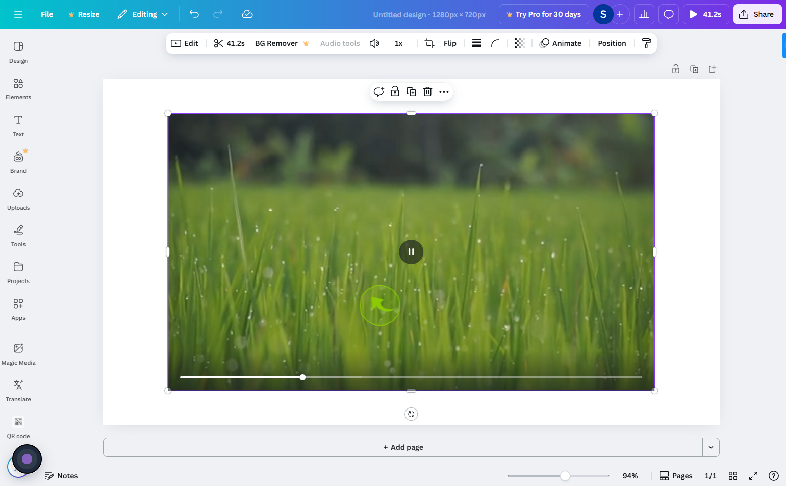Expand the Add page dropdown arrow
The image size is (786, 486).
(x=711, y=447)
